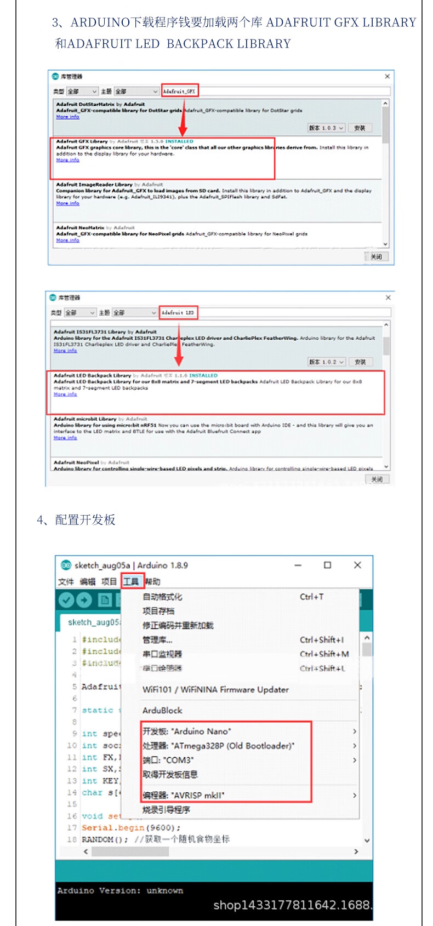Open the 编辑 menu
This screenshot has width=433, height=926.
87,581
